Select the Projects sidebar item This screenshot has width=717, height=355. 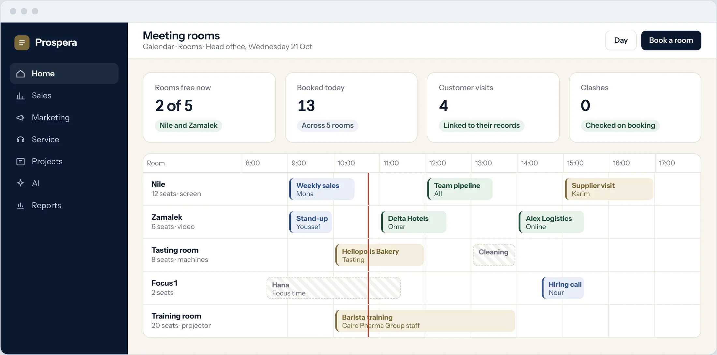pos(64,161)
